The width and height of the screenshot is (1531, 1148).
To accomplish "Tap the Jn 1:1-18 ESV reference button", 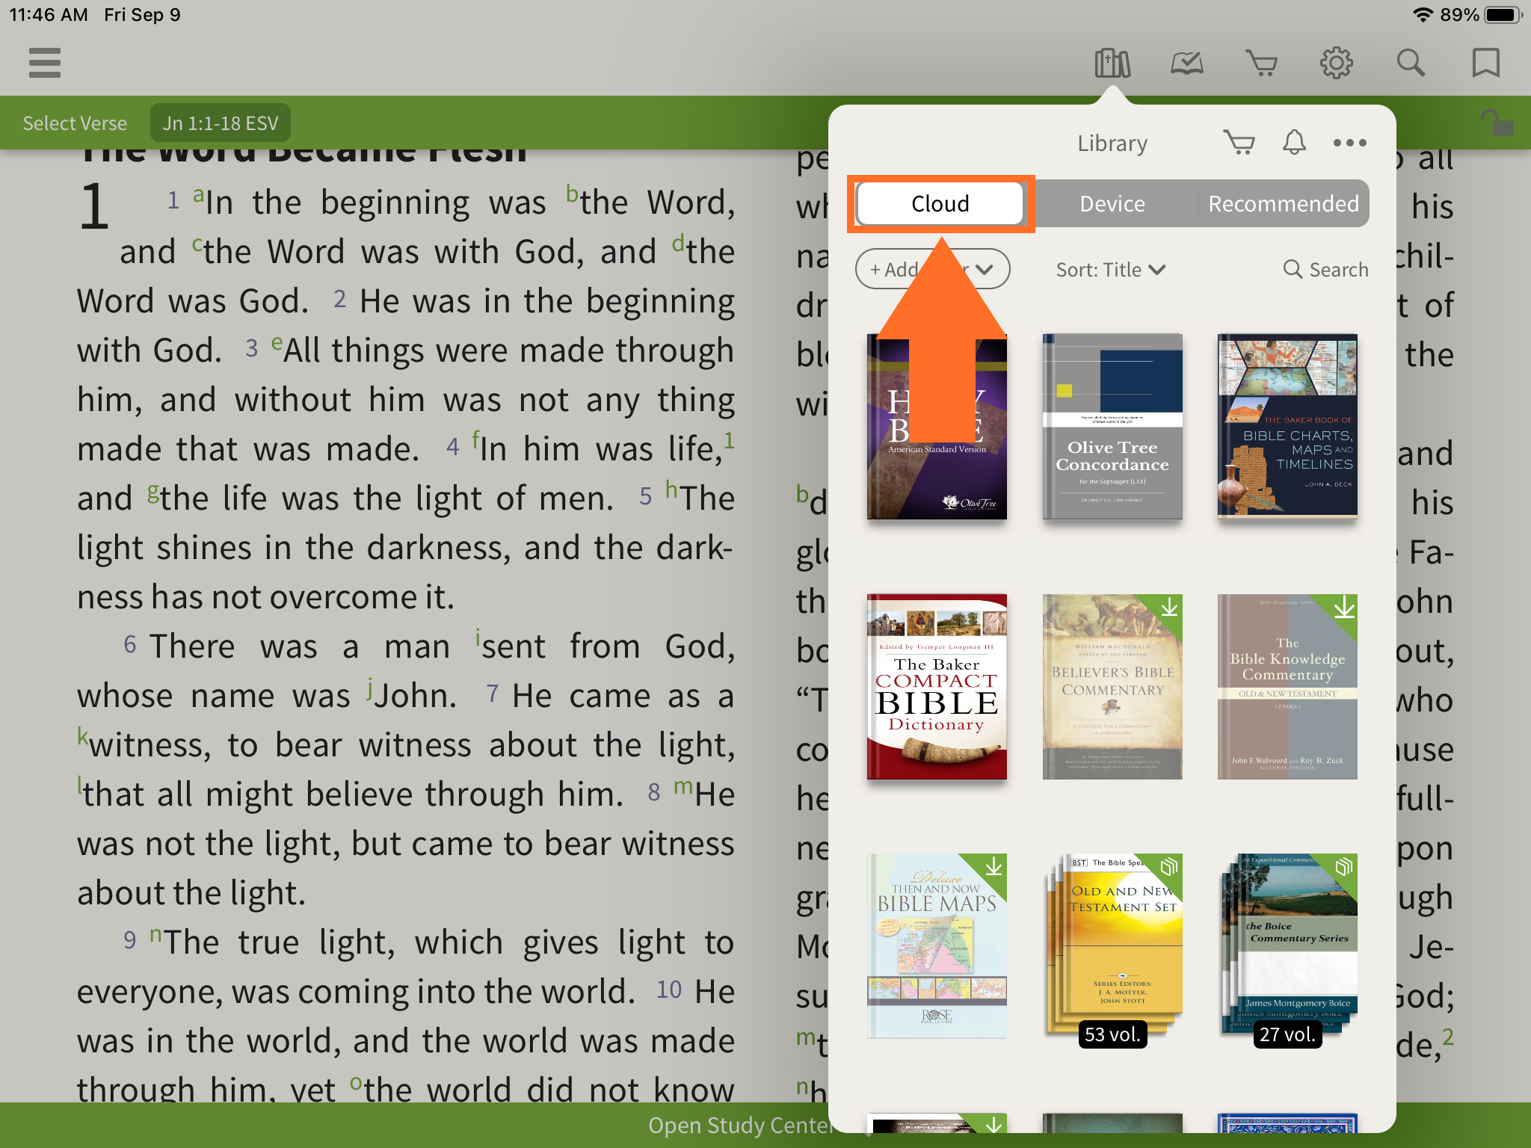I will tap(221, 123).
